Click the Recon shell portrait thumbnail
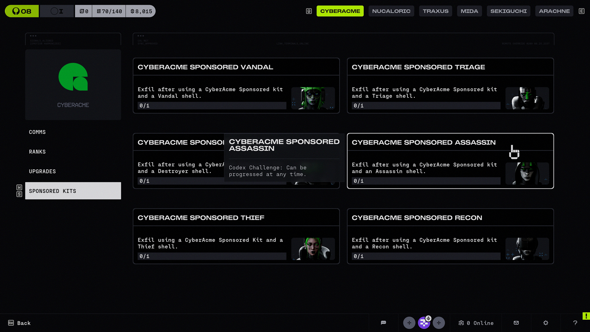The width and height of the screenshot is (590, 332). [x=527, y=249]
